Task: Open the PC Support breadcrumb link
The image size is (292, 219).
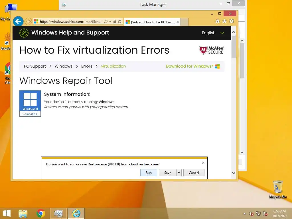Action: pos(35,66)
